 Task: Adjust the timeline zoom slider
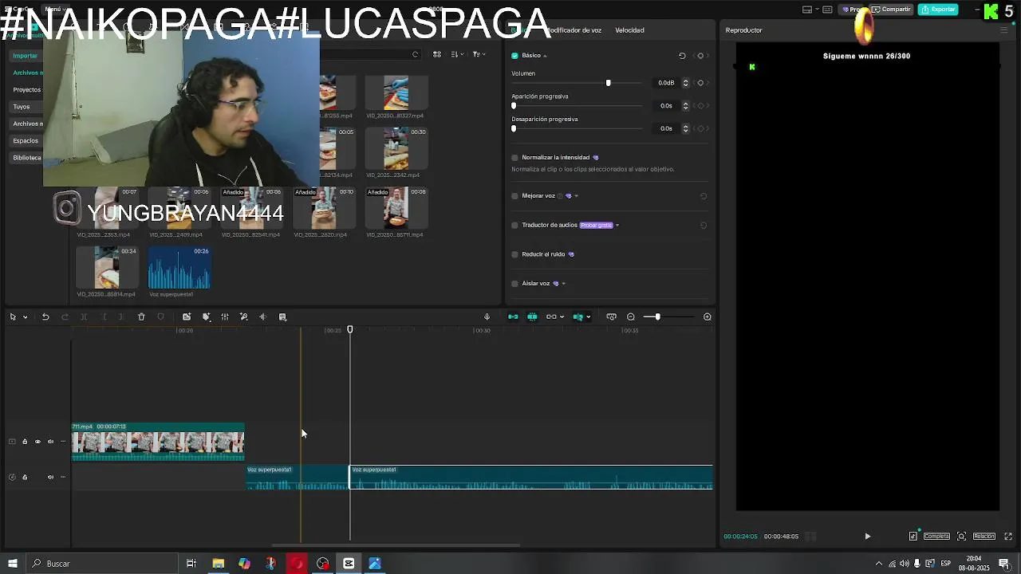[x=657, y=317]
